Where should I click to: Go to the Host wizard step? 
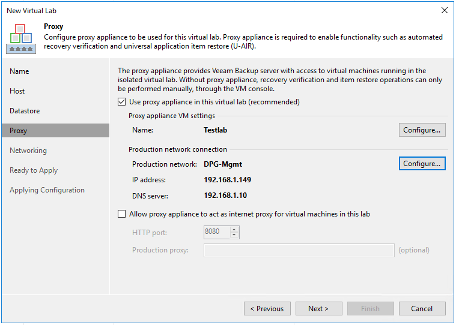pos(17,91)
